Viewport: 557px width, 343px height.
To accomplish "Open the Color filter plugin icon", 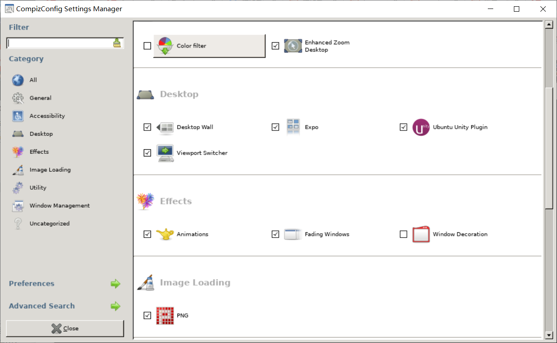I will pos(165,46).
